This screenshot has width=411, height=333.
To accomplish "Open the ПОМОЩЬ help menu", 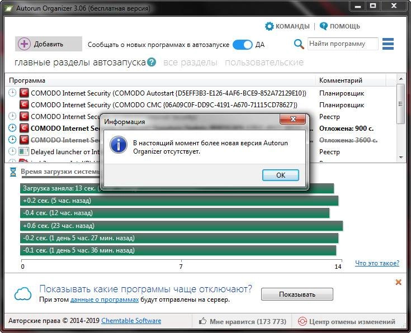I will click(340, 26).
